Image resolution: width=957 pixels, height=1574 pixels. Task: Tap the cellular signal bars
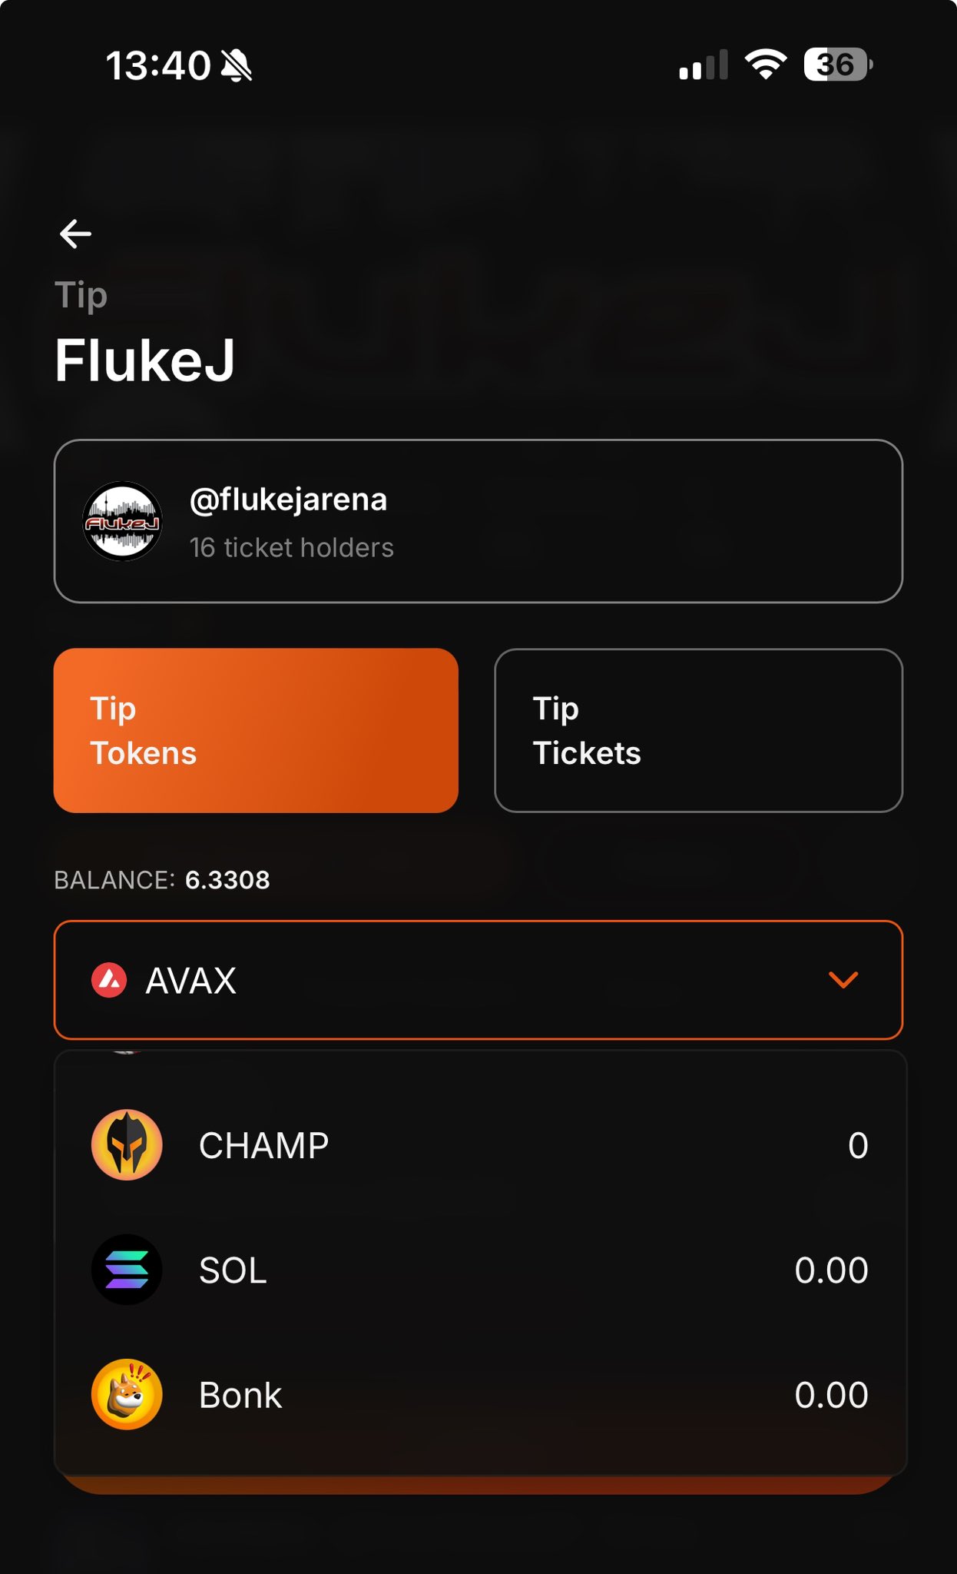click(703, 66)
